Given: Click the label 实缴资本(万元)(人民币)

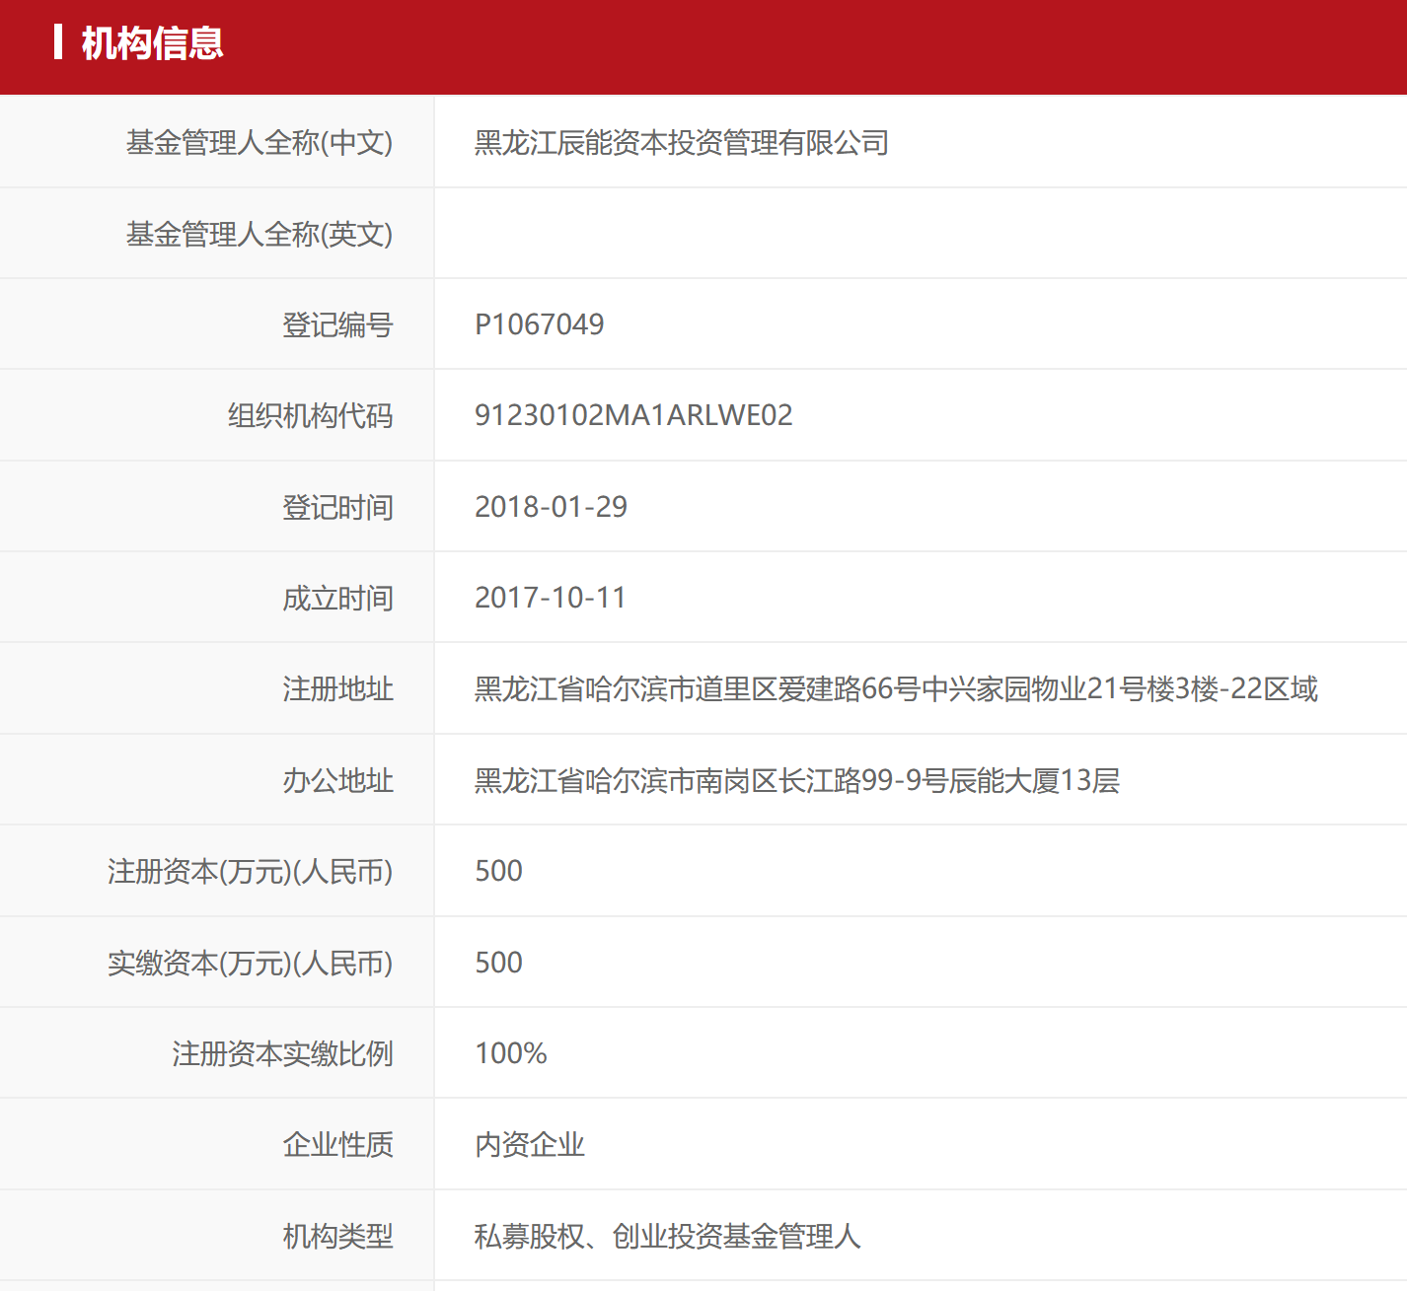Looking at the screenshot, I should pos(251,963).
